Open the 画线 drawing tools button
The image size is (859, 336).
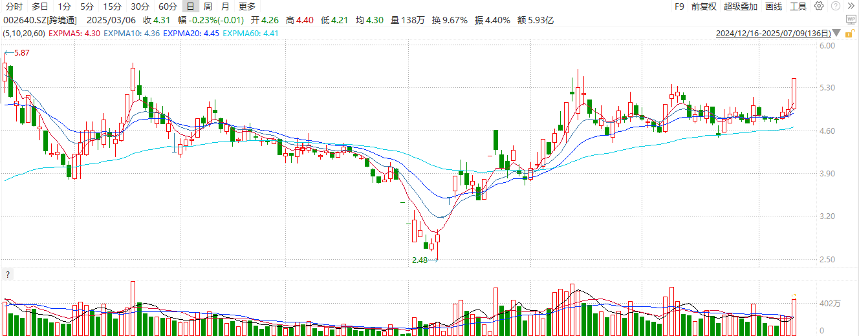click(774, 6)
